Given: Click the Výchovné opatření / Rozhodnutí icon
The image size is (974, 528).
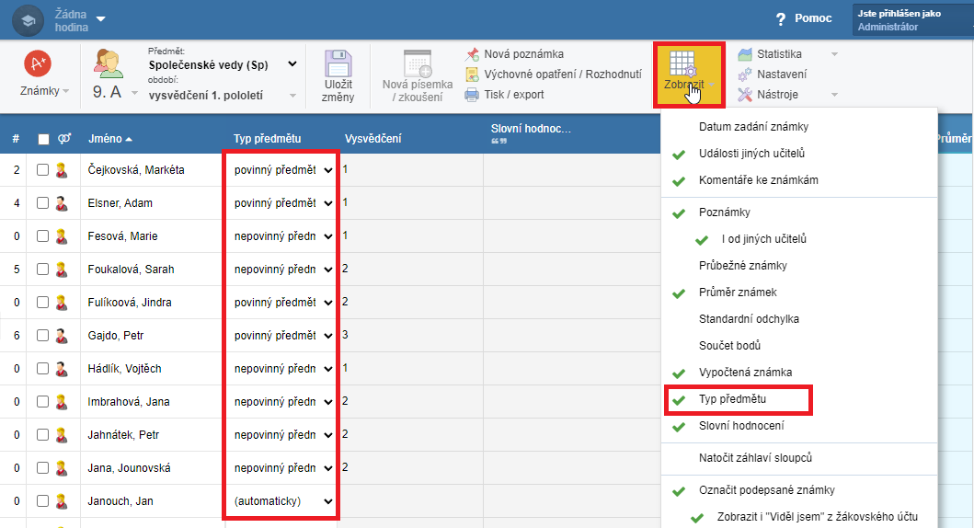Looking at the screenshot, I should click(x=473, y=75).
